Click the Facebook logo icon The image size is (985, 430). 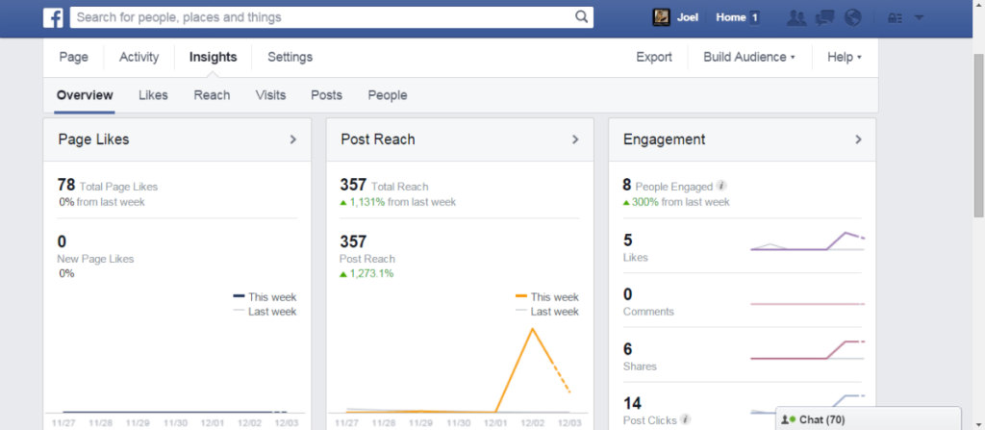(54, 17)
